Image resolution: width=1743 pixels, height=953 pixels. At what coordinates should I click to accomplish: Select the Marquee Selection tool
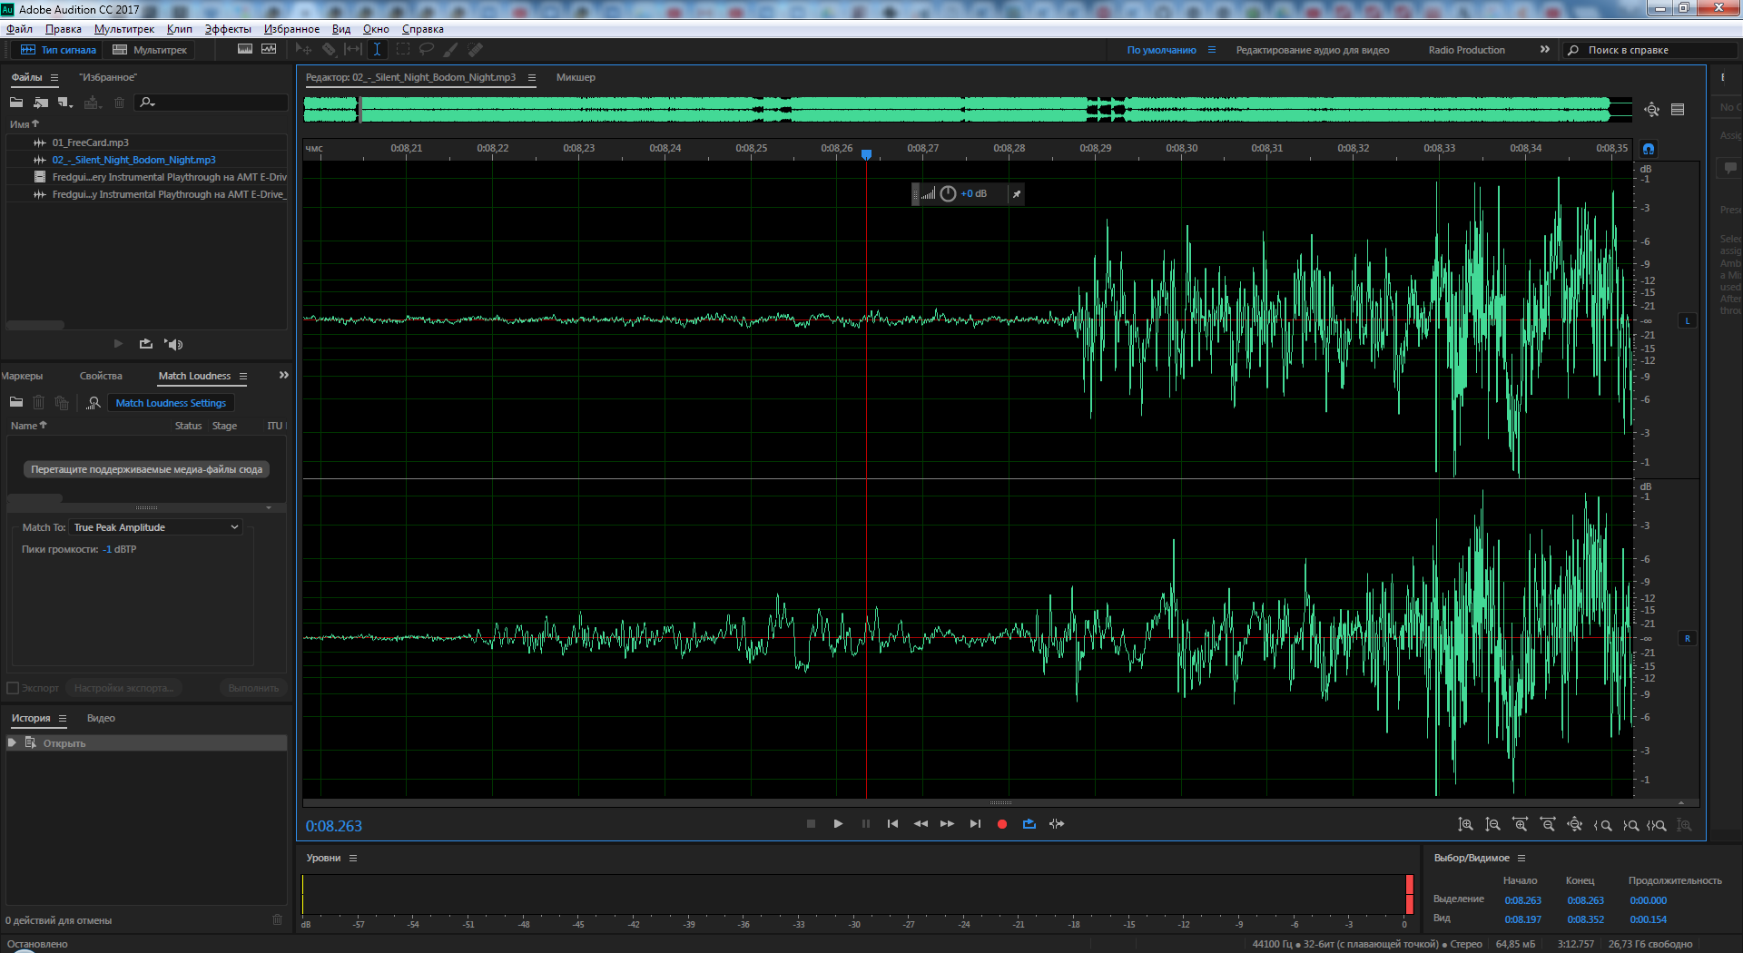pyautogui.click(x=402, y=50)
